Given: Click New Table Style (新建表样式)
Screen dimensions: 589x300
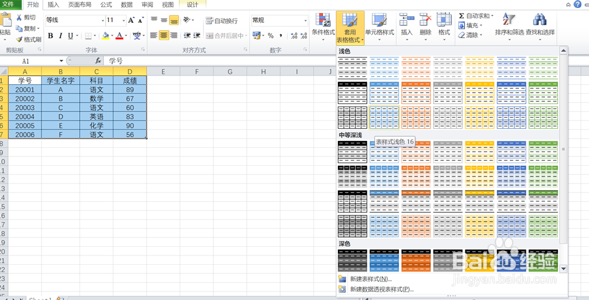Looking at the screenshot, I should [x=371, y=279].
